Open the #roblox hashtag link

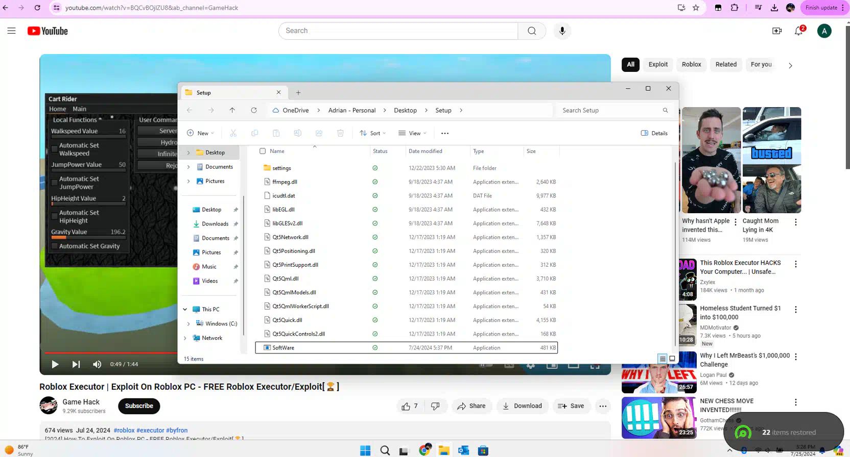click(x=124, y=430)
